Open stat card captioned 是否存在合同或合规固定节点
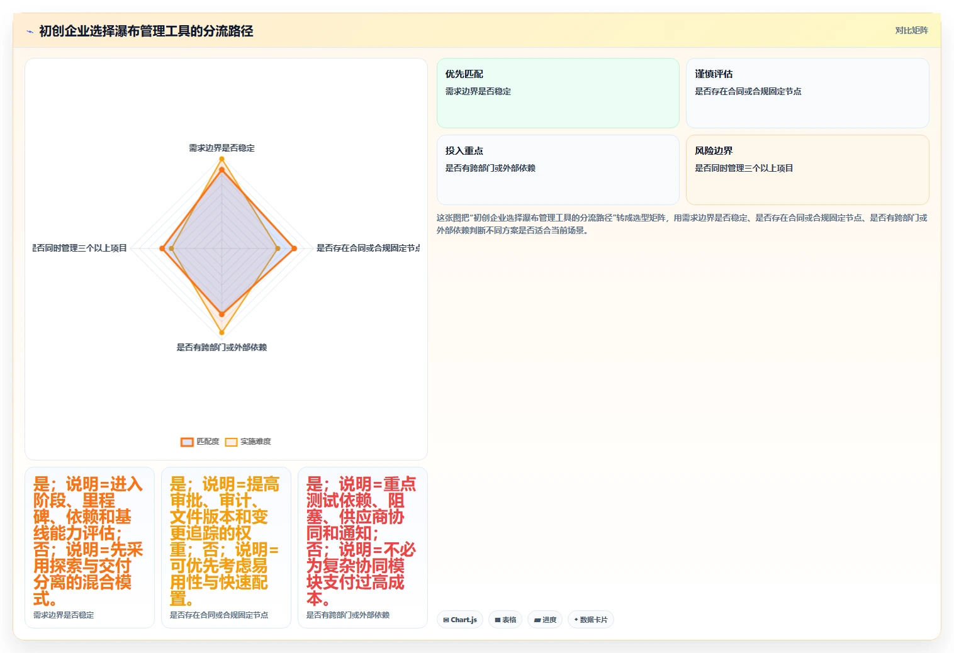The width and height of the screenshot is (954, 653). click(226, 547)
